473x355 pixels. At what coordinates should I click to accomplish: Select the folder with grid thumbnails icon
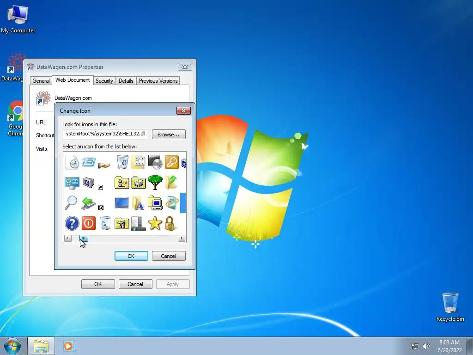(139, 162)
